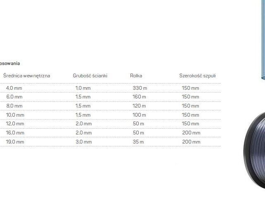Click the Szerokość szpuli column header
265x213 pixels.
coord(197,76)
